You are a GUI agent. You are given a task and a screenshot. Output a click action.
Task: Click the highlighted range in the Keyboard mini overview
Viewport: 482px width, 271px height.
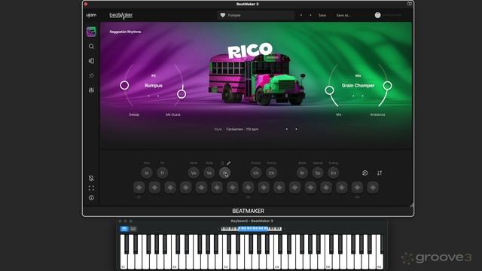[x=253, y=229]
